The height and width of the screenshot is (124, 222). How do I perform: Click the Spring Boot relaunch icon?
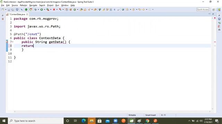coord(31,10)
